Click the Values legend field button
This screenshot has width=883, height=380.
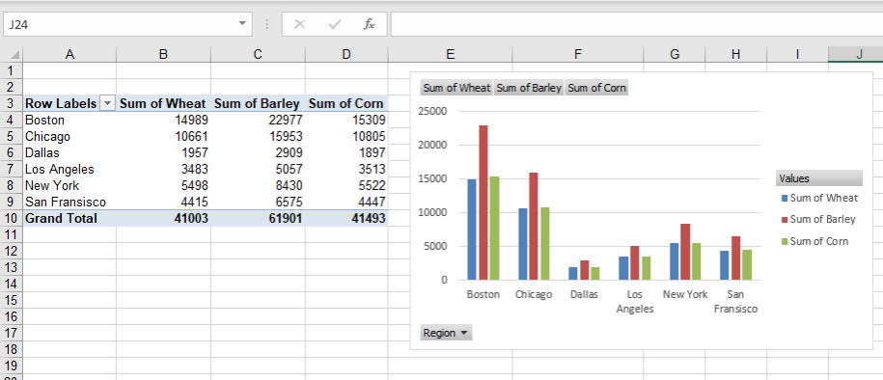[818, 178]
